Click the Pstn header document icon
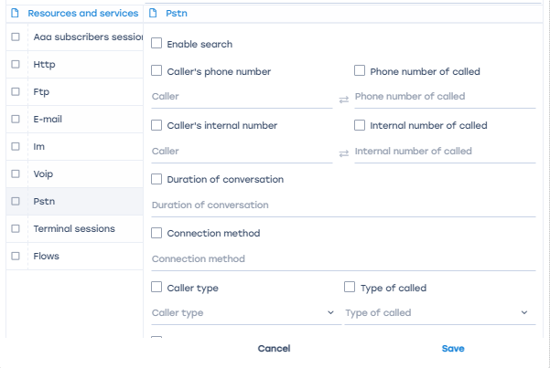Screen dimensions: 550x368 pyautogui.click(x=153, y=14)
